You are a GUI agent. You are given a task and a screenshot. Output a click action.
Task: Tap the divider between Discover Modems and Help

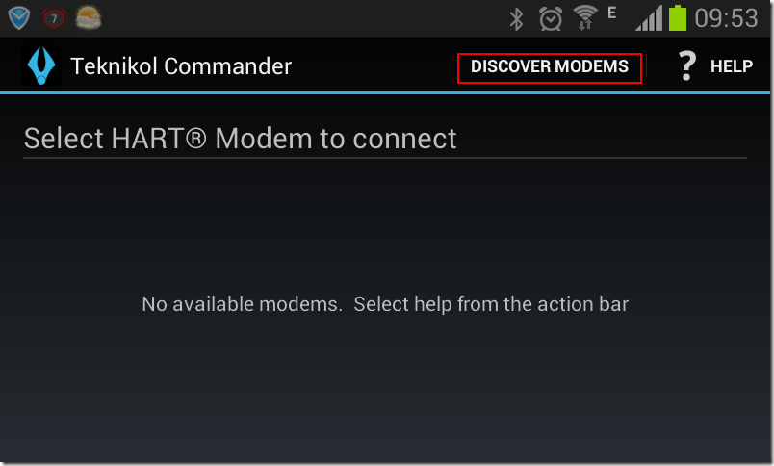click(647, 66)
